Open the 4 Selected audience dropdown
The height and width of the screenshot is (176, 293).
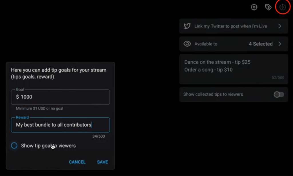(x=260, y=44)
